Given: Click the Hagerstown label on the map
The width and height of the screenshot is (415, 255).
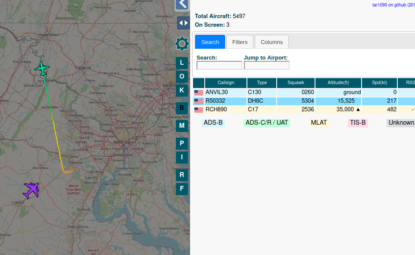Looking at the screenshot, I should pyautogui.click(x=49, y=35).
